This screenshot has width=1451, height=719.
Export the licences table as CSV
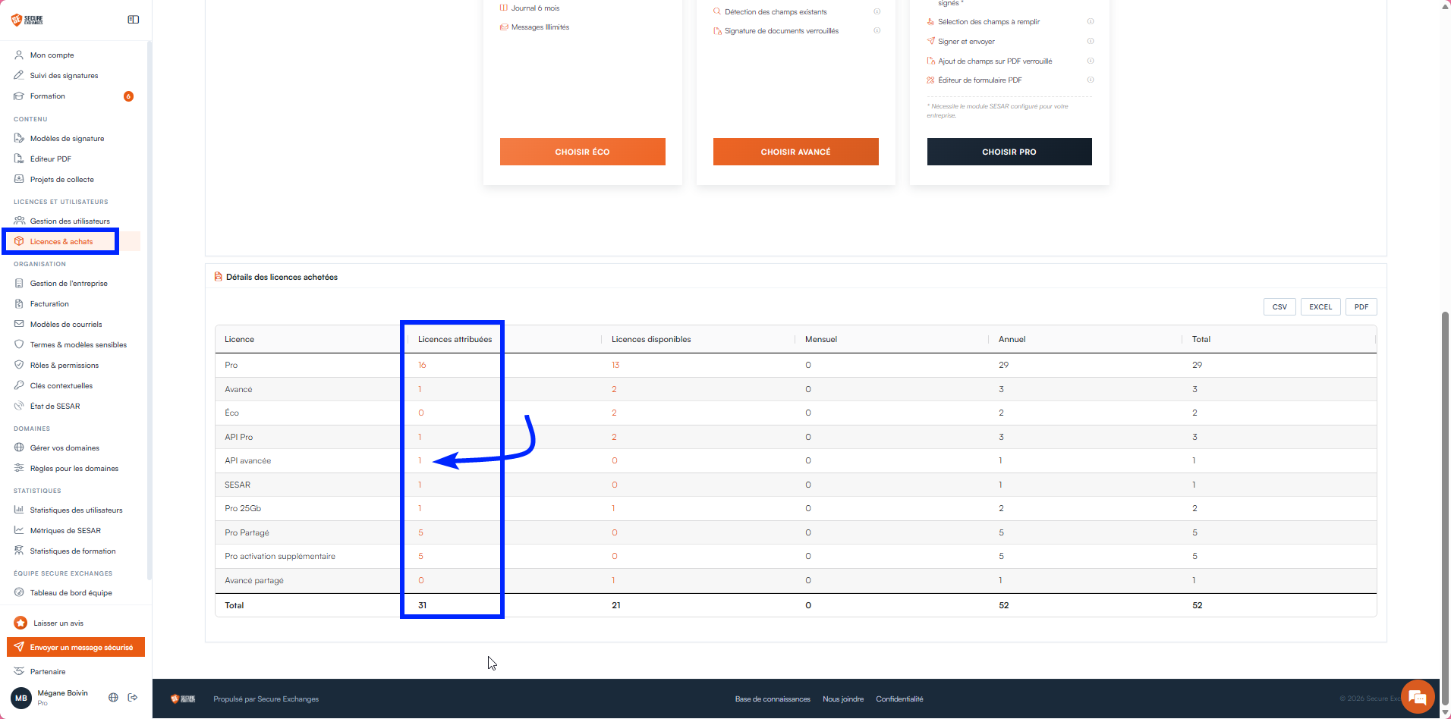point(1279,307)
